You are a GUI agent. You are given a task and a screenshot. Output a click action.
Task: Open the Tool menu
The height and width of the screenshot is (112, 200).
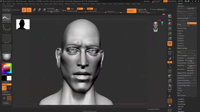click(x=115, y=4)
